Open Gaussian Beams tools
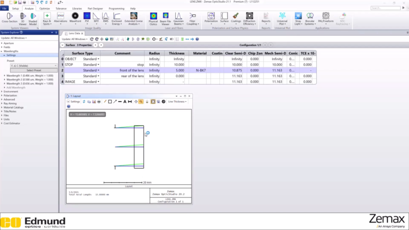 pyautogui.click(x=178, y=19)
